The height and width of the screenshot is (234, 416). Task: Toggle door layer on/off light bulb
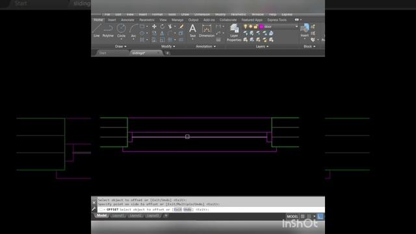[x=246, y=27]
